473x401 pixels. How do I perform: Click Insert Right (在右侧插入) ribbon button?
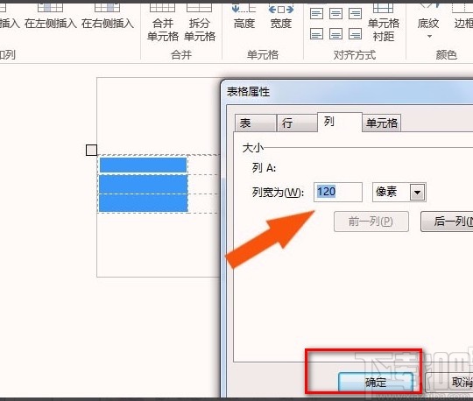pyautogui.click(x=108, y=17)
